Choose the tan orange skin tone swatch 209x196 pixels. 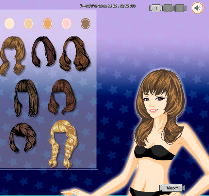(x=47, y=24)
